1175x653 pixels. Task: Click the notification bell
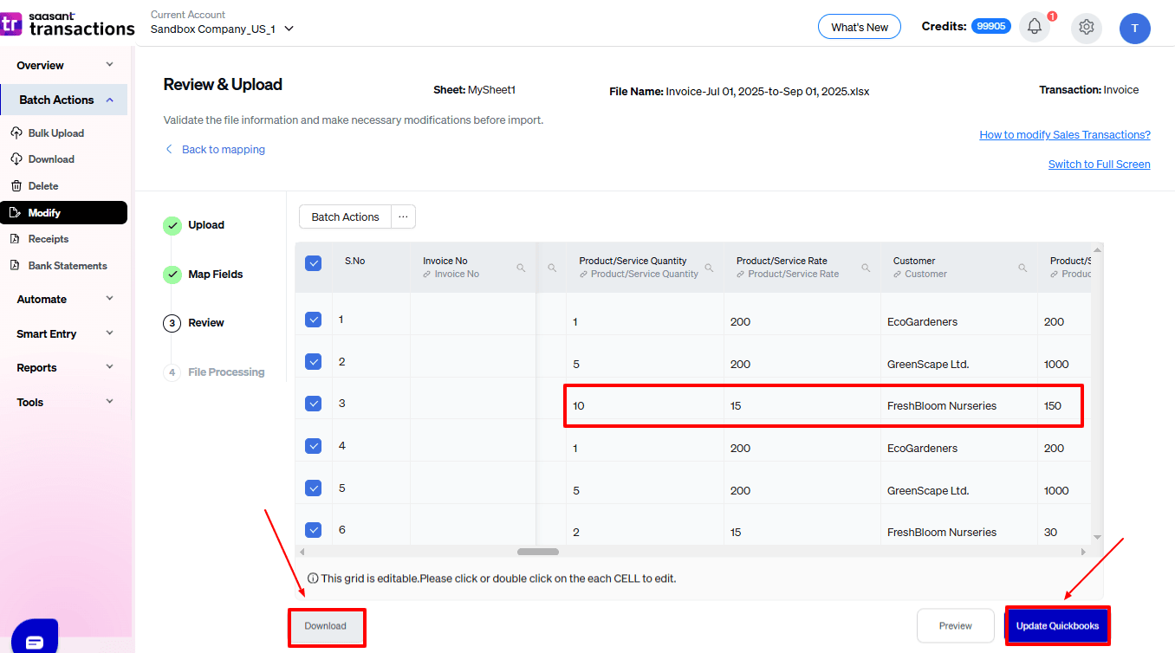1034,26
